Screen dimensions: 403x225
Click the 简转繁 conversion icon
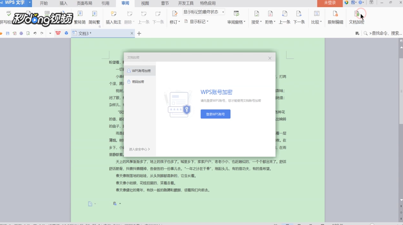(x=94, y=14)
